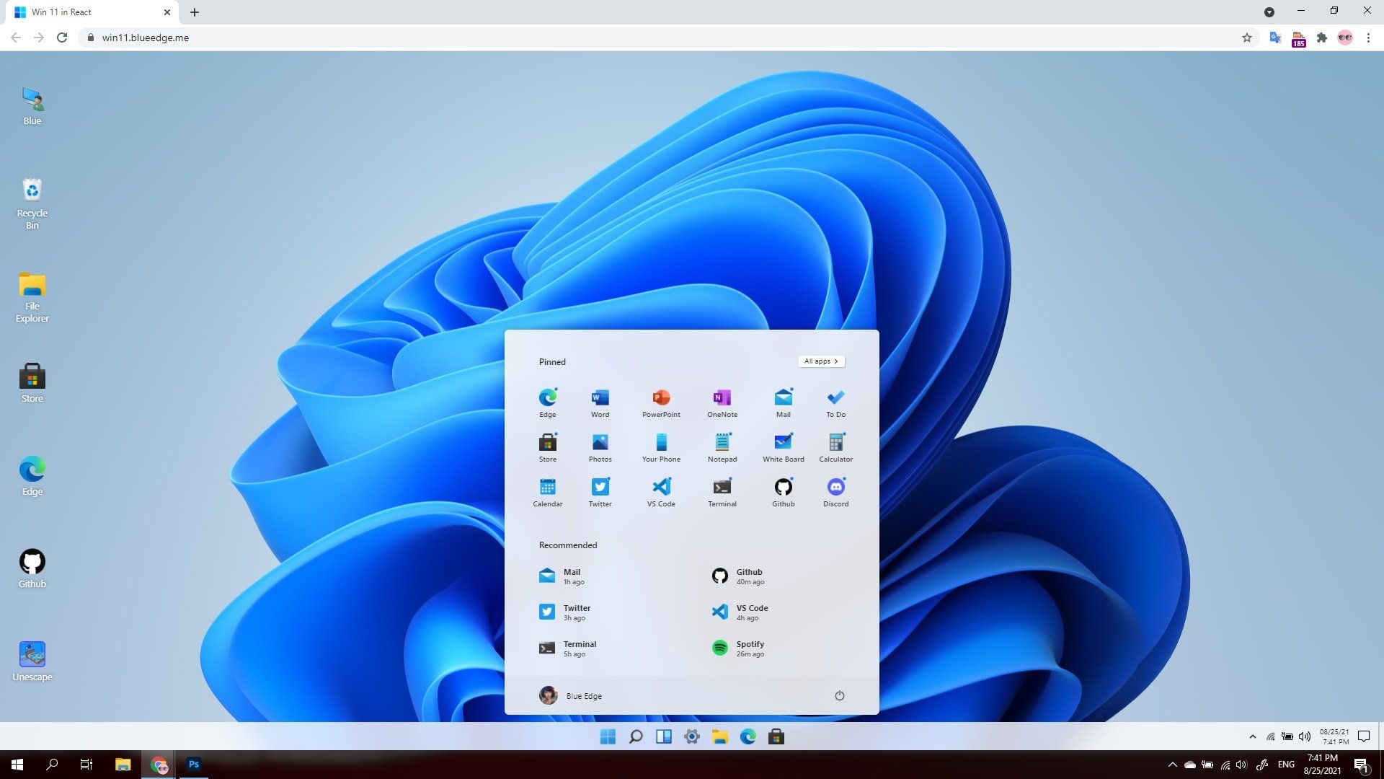Screen dimensions: 1384x779
Task: Open volume icon in web taskbar tray
Action: [x=1305, y=736]
